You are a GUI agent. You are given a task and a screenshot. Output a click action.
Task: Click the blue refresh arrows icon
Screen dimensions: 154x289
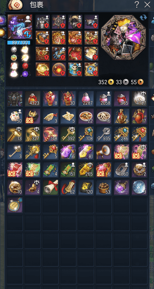pos(143,18)
